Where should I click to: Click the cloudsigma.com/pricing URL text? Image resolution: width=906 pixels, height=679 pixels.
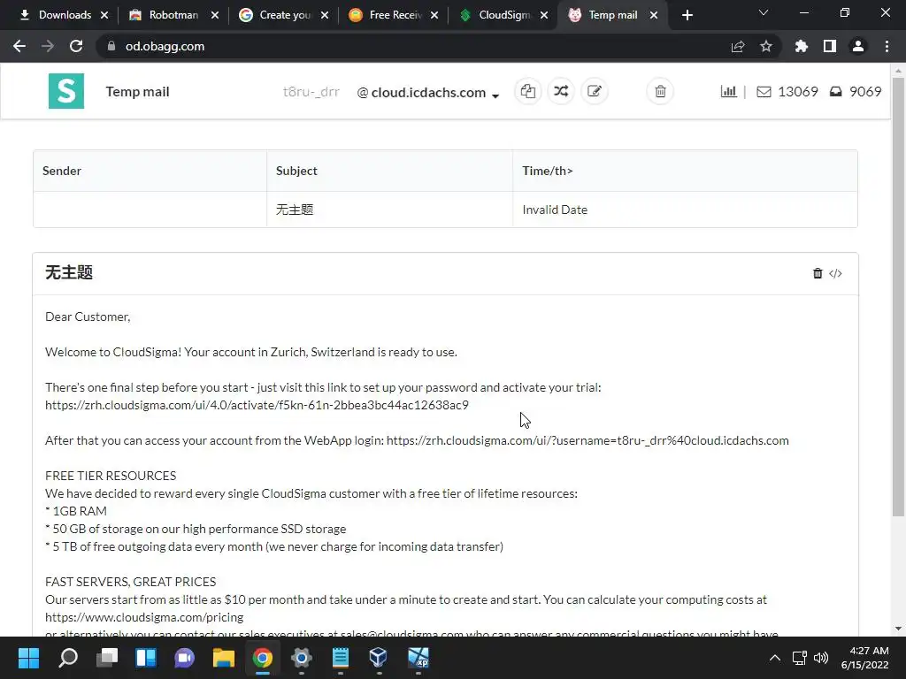[144, 617]
